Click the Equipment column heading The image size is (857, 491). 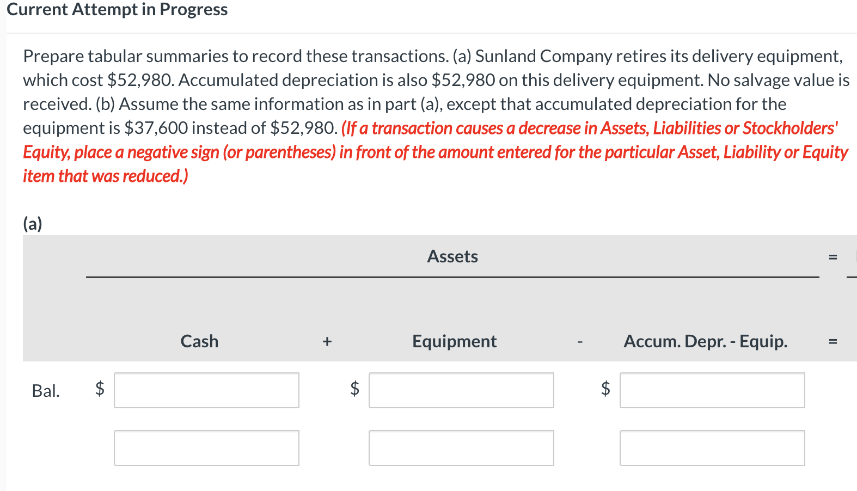coord(454,341)
